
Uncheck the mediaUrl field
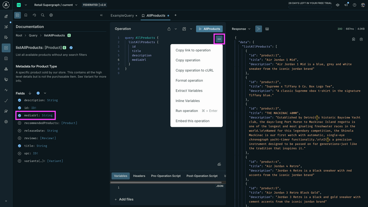(20, 115)
